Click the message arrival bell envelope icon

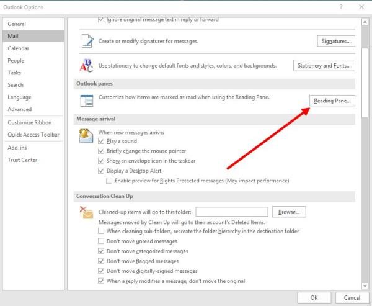tap(86, 136)
